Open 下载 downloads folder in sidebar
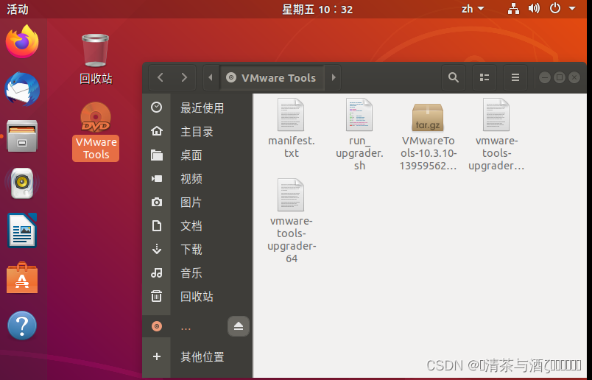The image size is (592, 380). point(197,250)
